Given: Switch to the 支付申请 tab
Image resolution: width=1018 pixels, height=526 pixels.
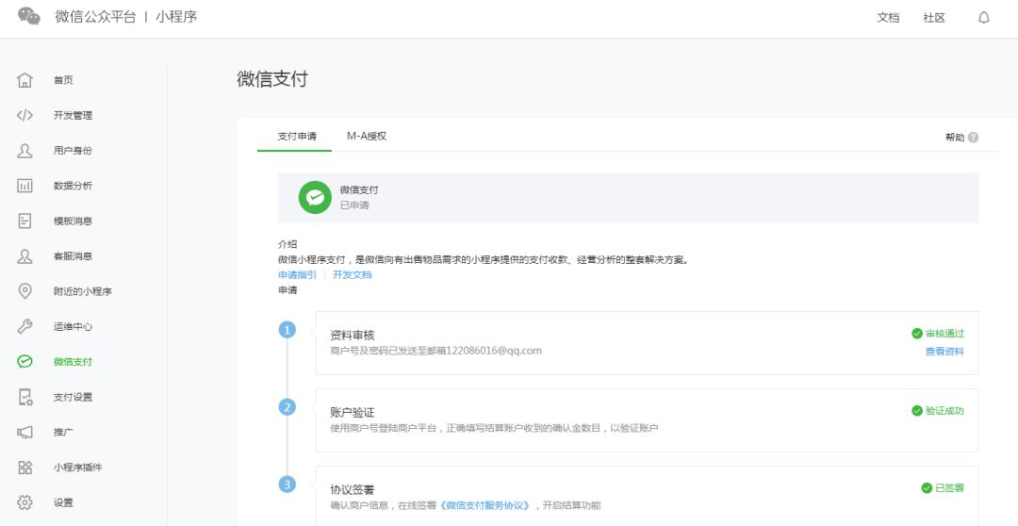Looking at the screenshot, I should [297, 136].
